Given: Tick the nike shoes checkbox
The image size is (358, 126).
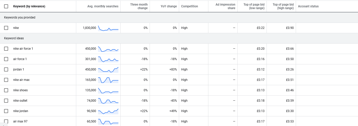Looking at the screenshot, I should point(6,90).
